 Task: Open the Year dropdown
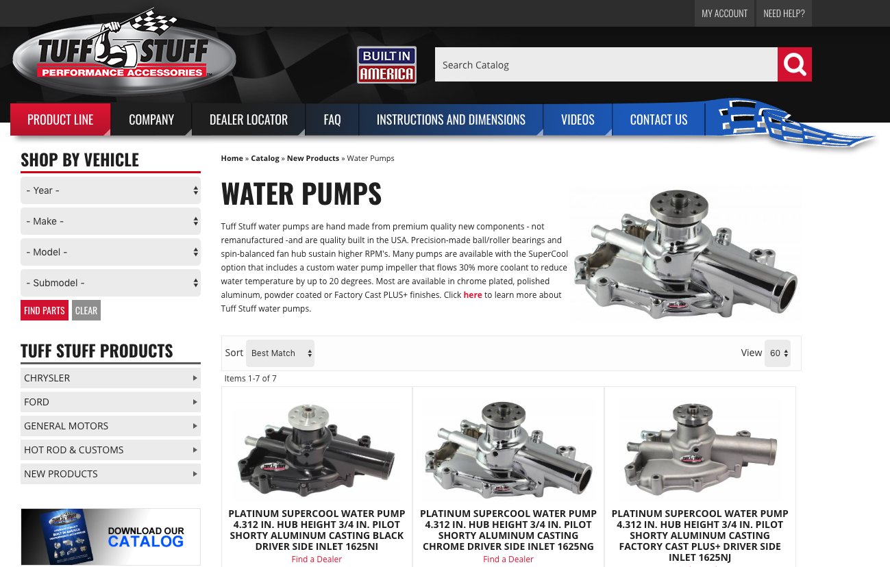[110, 190]
